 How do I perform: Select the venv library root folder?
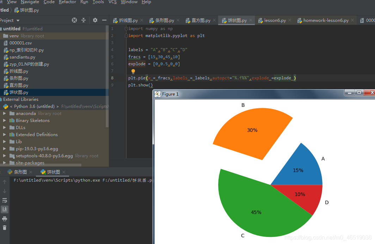pyautogui.click(x=54, y=36)
